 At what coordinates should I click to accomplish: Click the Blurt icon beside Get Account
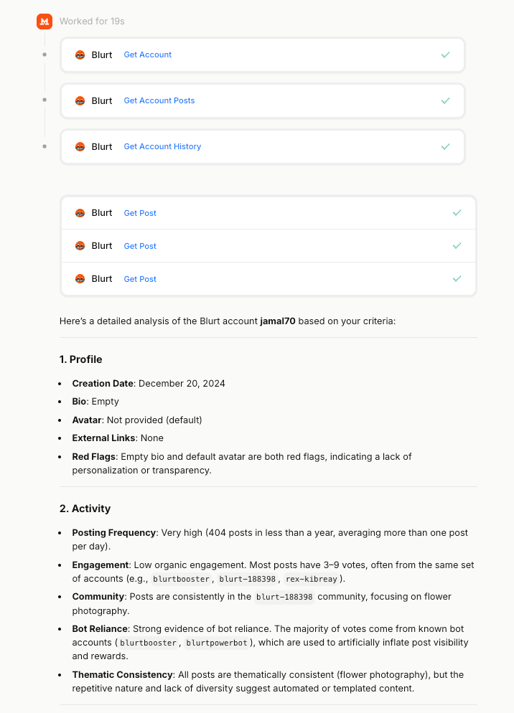coord(80,55)
